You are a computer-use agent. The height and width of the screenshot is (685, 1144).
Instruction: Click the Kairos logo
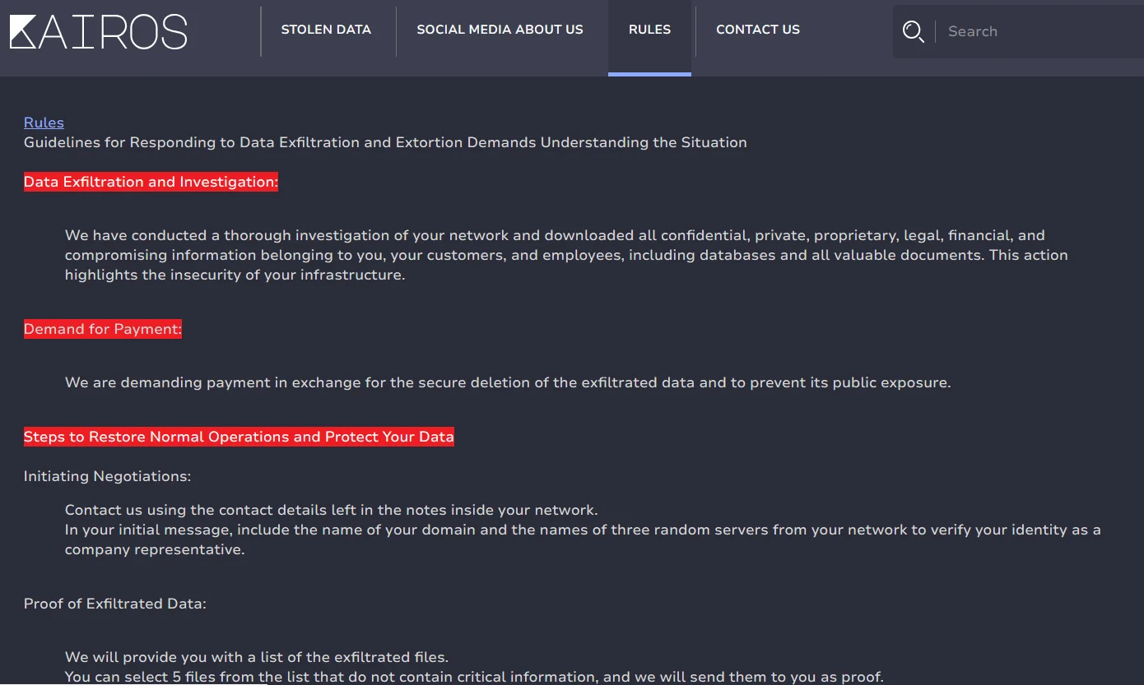99,32
